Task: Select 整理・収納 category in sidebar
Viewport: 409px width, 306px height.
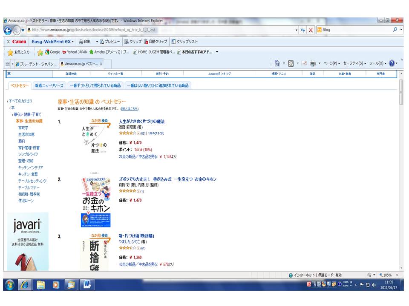Action: [x=26, y=161]
